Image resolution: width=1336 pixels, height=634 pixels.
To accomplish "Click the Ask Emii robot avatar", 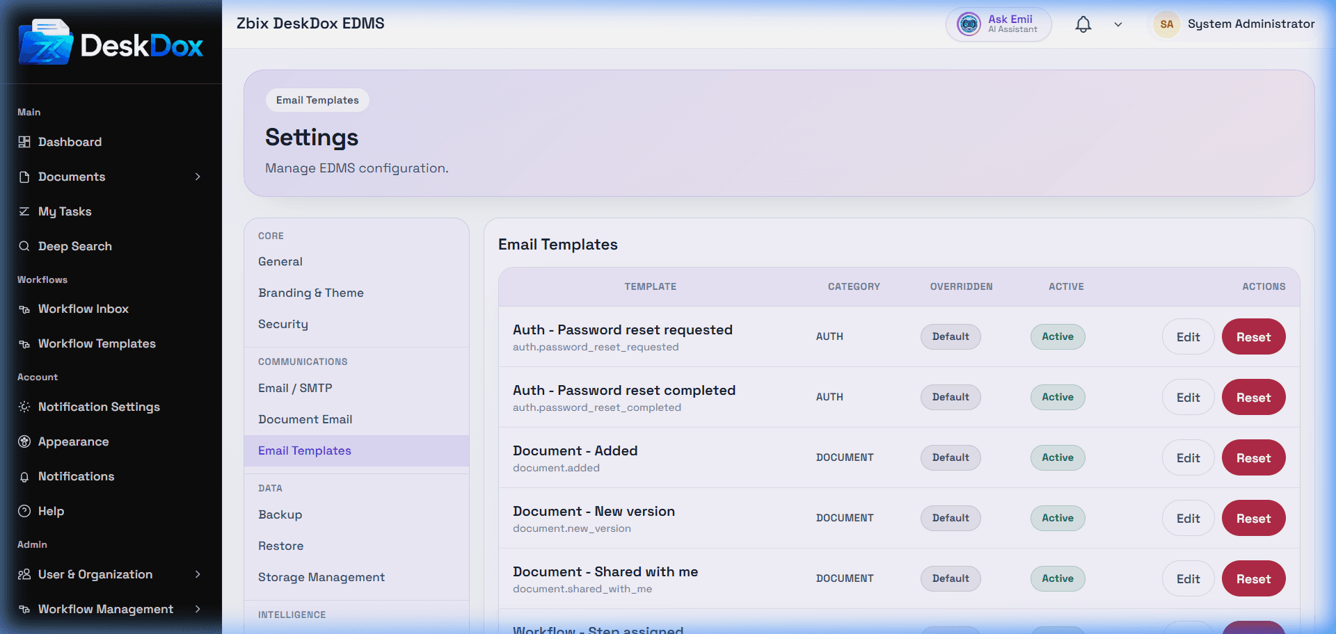I will click(x=969, y=24).
